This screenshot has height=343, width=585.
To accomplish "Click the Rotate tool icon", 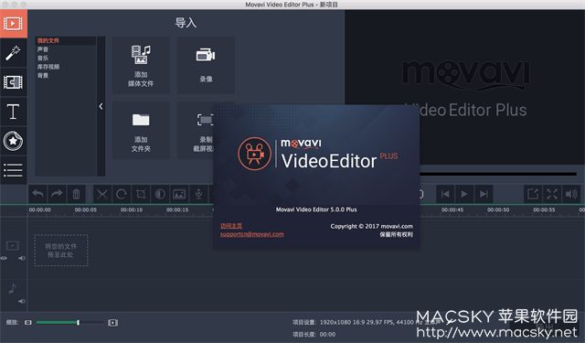I will [122, 194].
